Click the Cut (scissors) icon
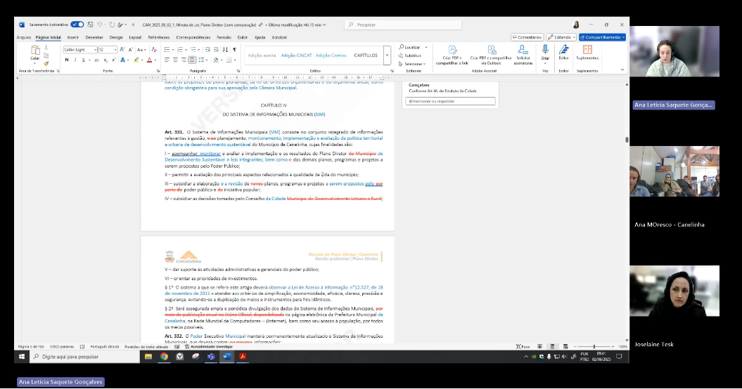742x389 pixels. tap(46, 48)
